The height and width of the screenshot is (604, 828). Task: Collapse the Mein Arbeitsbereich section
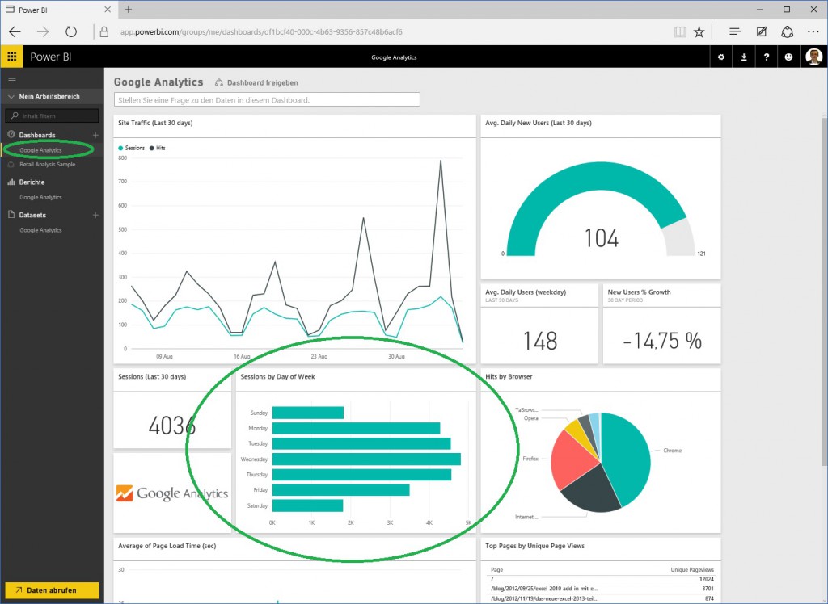point(10,96)
